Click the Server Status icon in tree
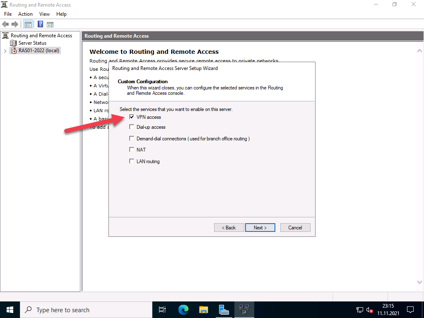 point(13,43)
